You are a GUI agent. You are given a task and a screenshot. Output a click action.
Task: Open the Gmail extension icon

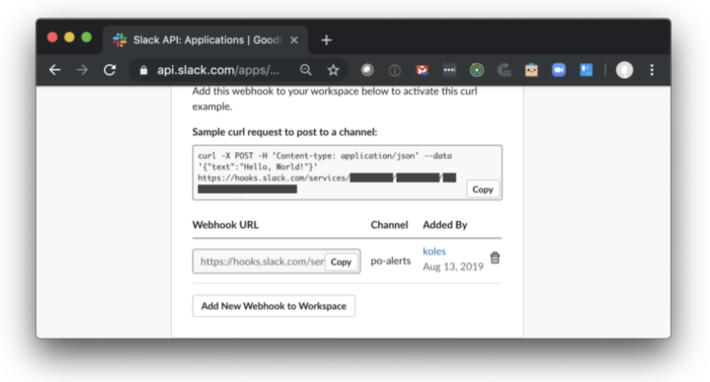pyautogui.click(x=422, y=70)
